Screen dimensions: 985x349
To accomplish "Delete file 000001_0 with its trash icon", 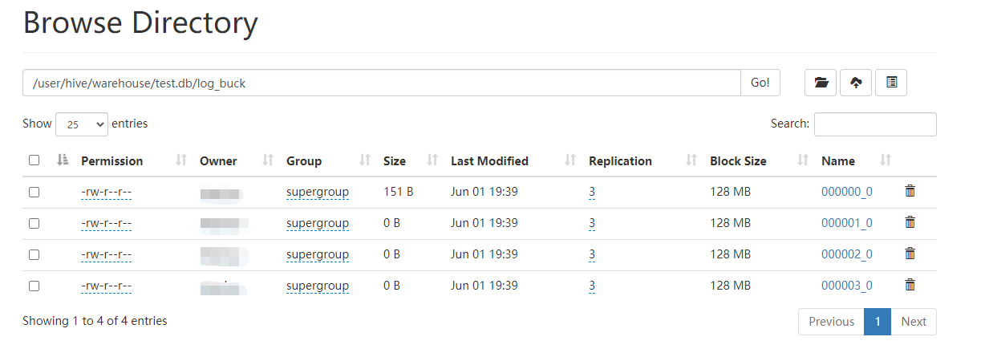I will point(910,222).
